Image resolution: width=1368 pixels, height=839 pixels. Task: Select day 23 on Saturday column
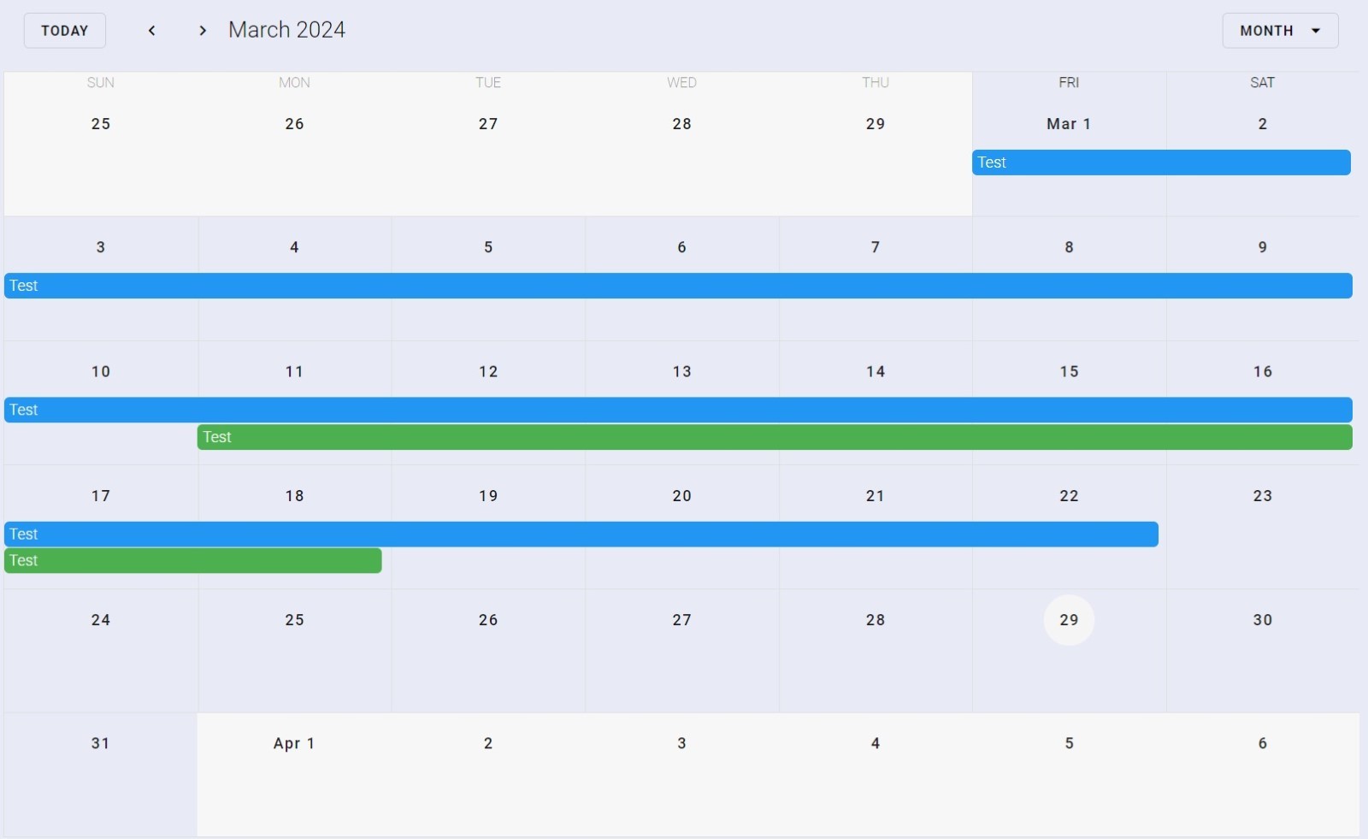coord(1262,496)
